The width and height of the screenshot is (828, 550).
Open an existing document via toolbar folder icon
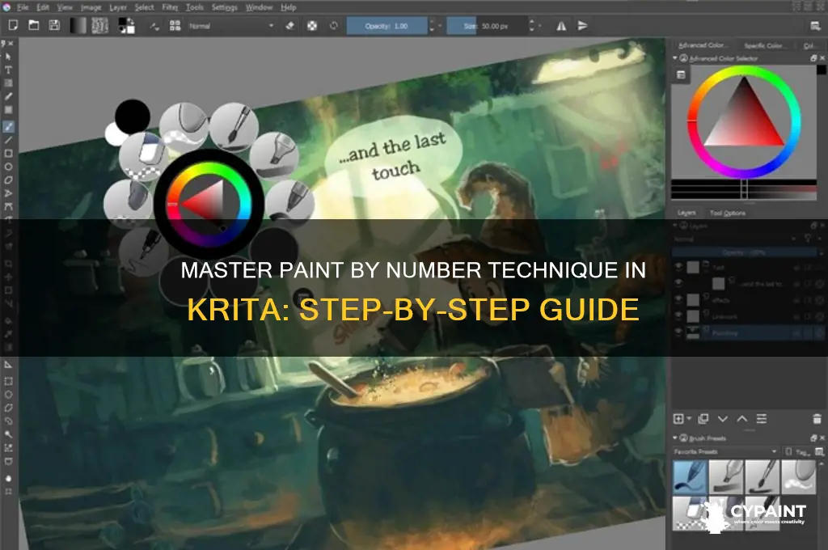point(33,25)
